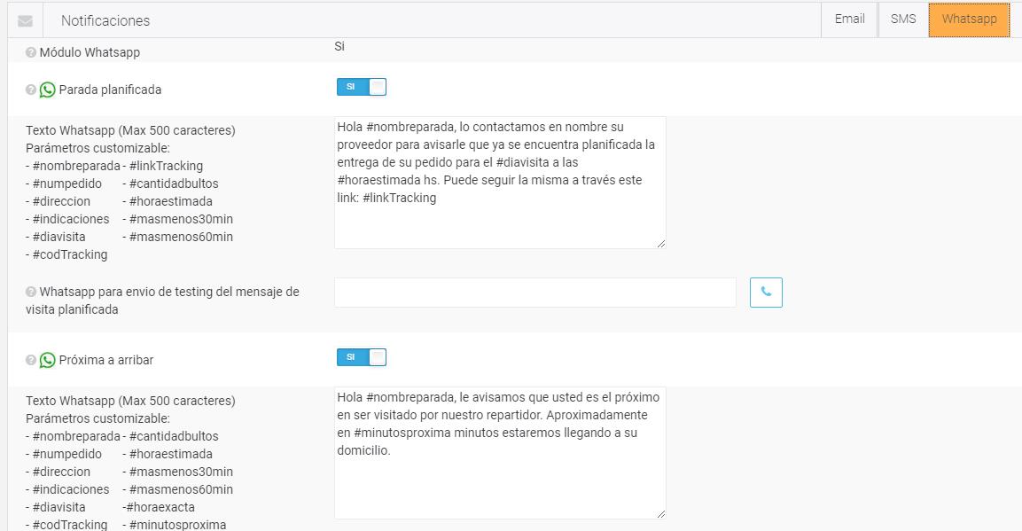This screenshot has width=1022, height=531.
Task: Click the Whatsapp testing number input field
Action: tap(534, 293)
